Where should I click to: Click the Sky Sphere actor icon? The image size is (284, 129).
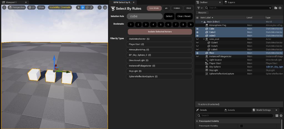206,67
